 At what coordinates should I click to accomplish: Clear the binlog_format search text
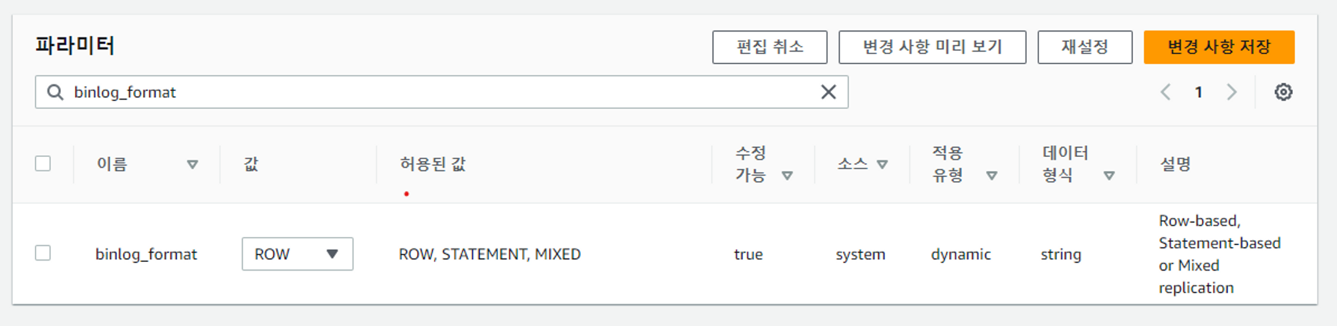pos(828,92)
